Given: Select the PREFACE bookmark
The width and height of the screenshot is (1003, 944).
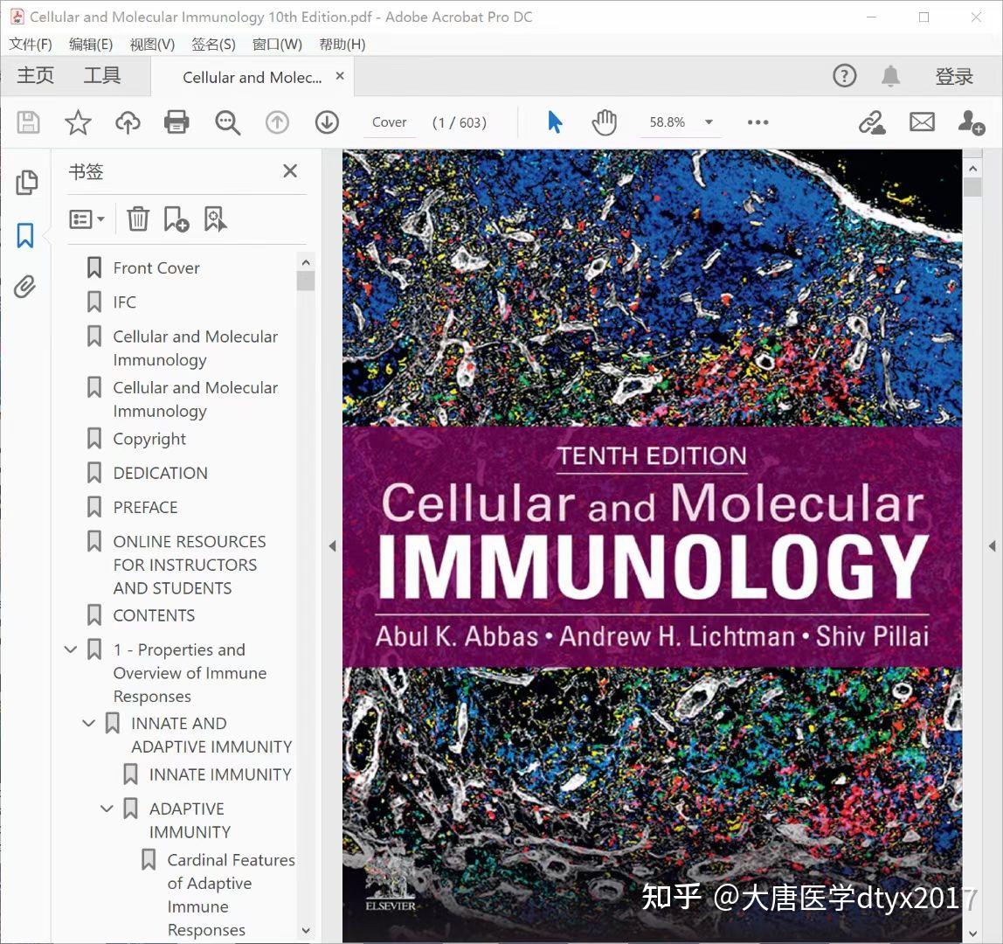Looking at the screenshot, I should pos(145,507).
